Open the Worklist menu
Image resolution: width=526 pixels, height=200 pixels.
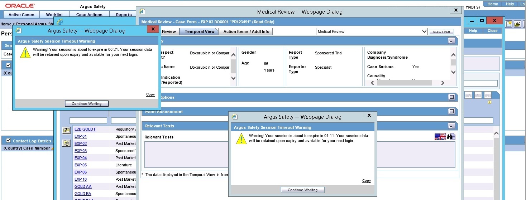click(x=54, y=15)
